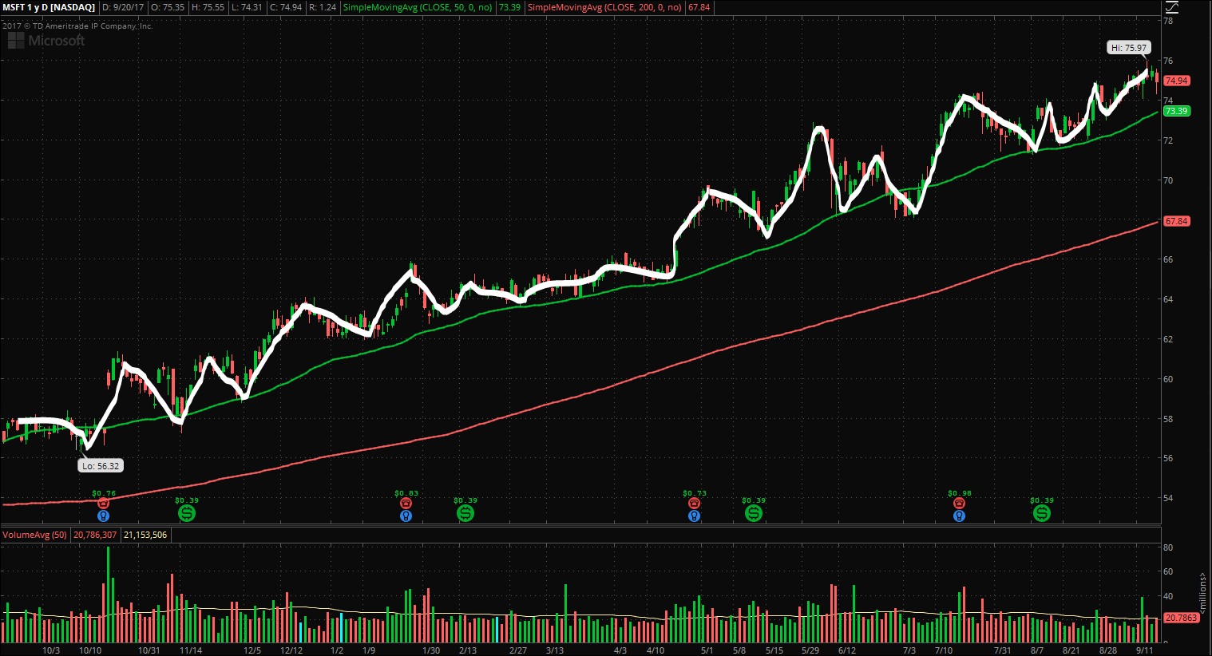Viewport: 1212px width, 656px height.
Task: Click the MSFT 1 y D [NASDAQ] symbol header
Action: pos(49,7)
